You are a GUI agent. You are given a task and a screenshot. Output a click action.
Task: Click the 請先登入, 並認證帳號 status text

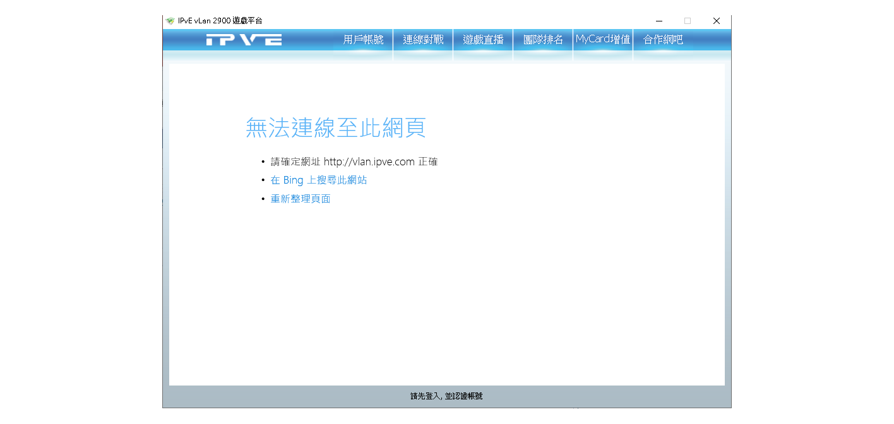446,396
